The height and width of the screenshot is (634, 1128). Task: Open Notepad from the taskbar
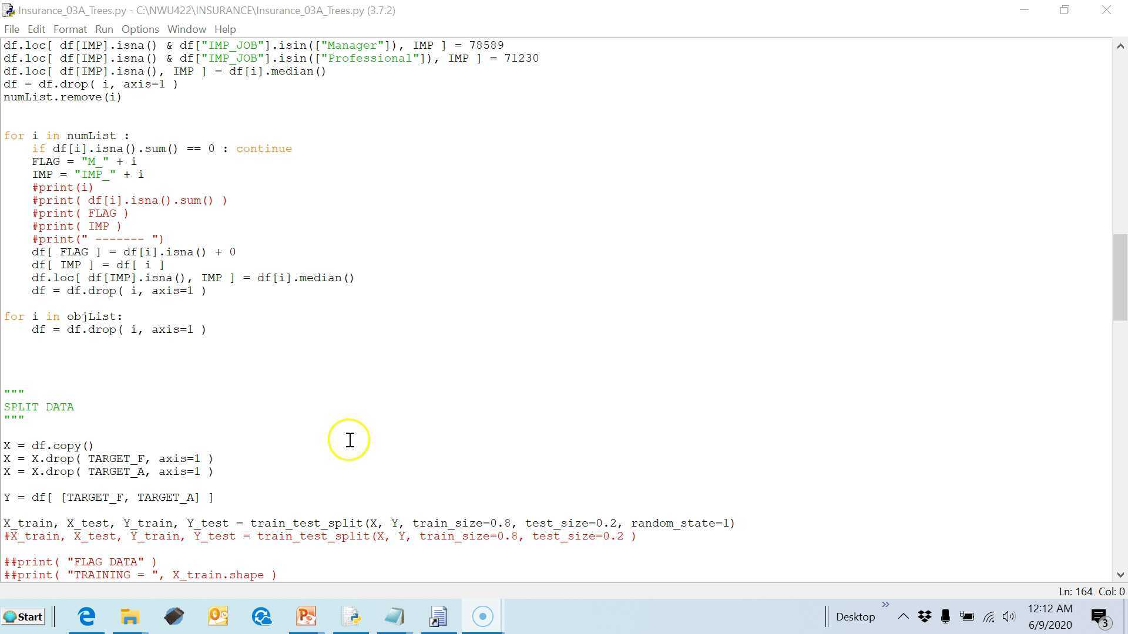pyautogui.click(x=394, y=616)
